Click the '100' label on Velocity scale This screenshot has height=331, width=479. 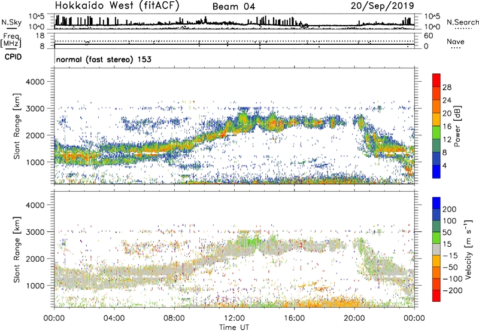(x=450, y=221)
